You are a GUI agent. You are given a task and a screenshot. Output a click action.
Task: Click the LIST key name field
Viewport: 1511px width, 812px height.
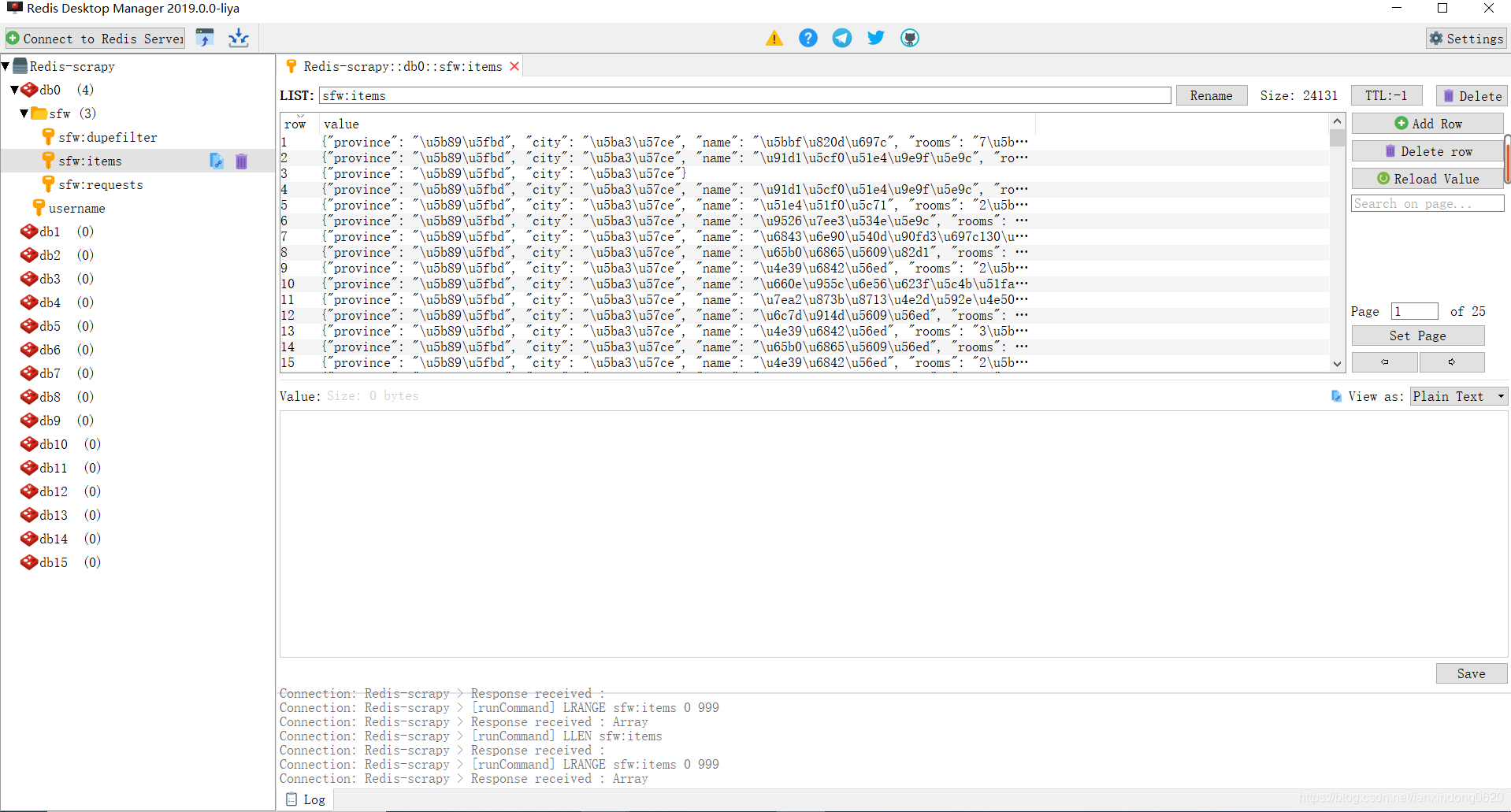pos(744,95)
